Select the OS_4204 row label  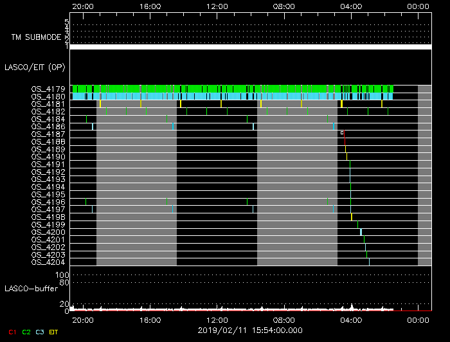point(48,262)
